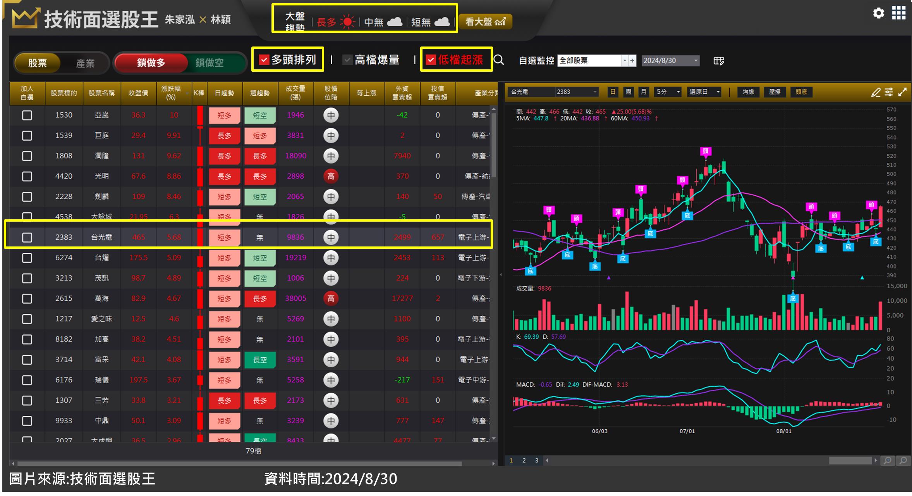Switch to the 產業 tab
Viewport: 912px width, 496px height.
coord(85,63)
